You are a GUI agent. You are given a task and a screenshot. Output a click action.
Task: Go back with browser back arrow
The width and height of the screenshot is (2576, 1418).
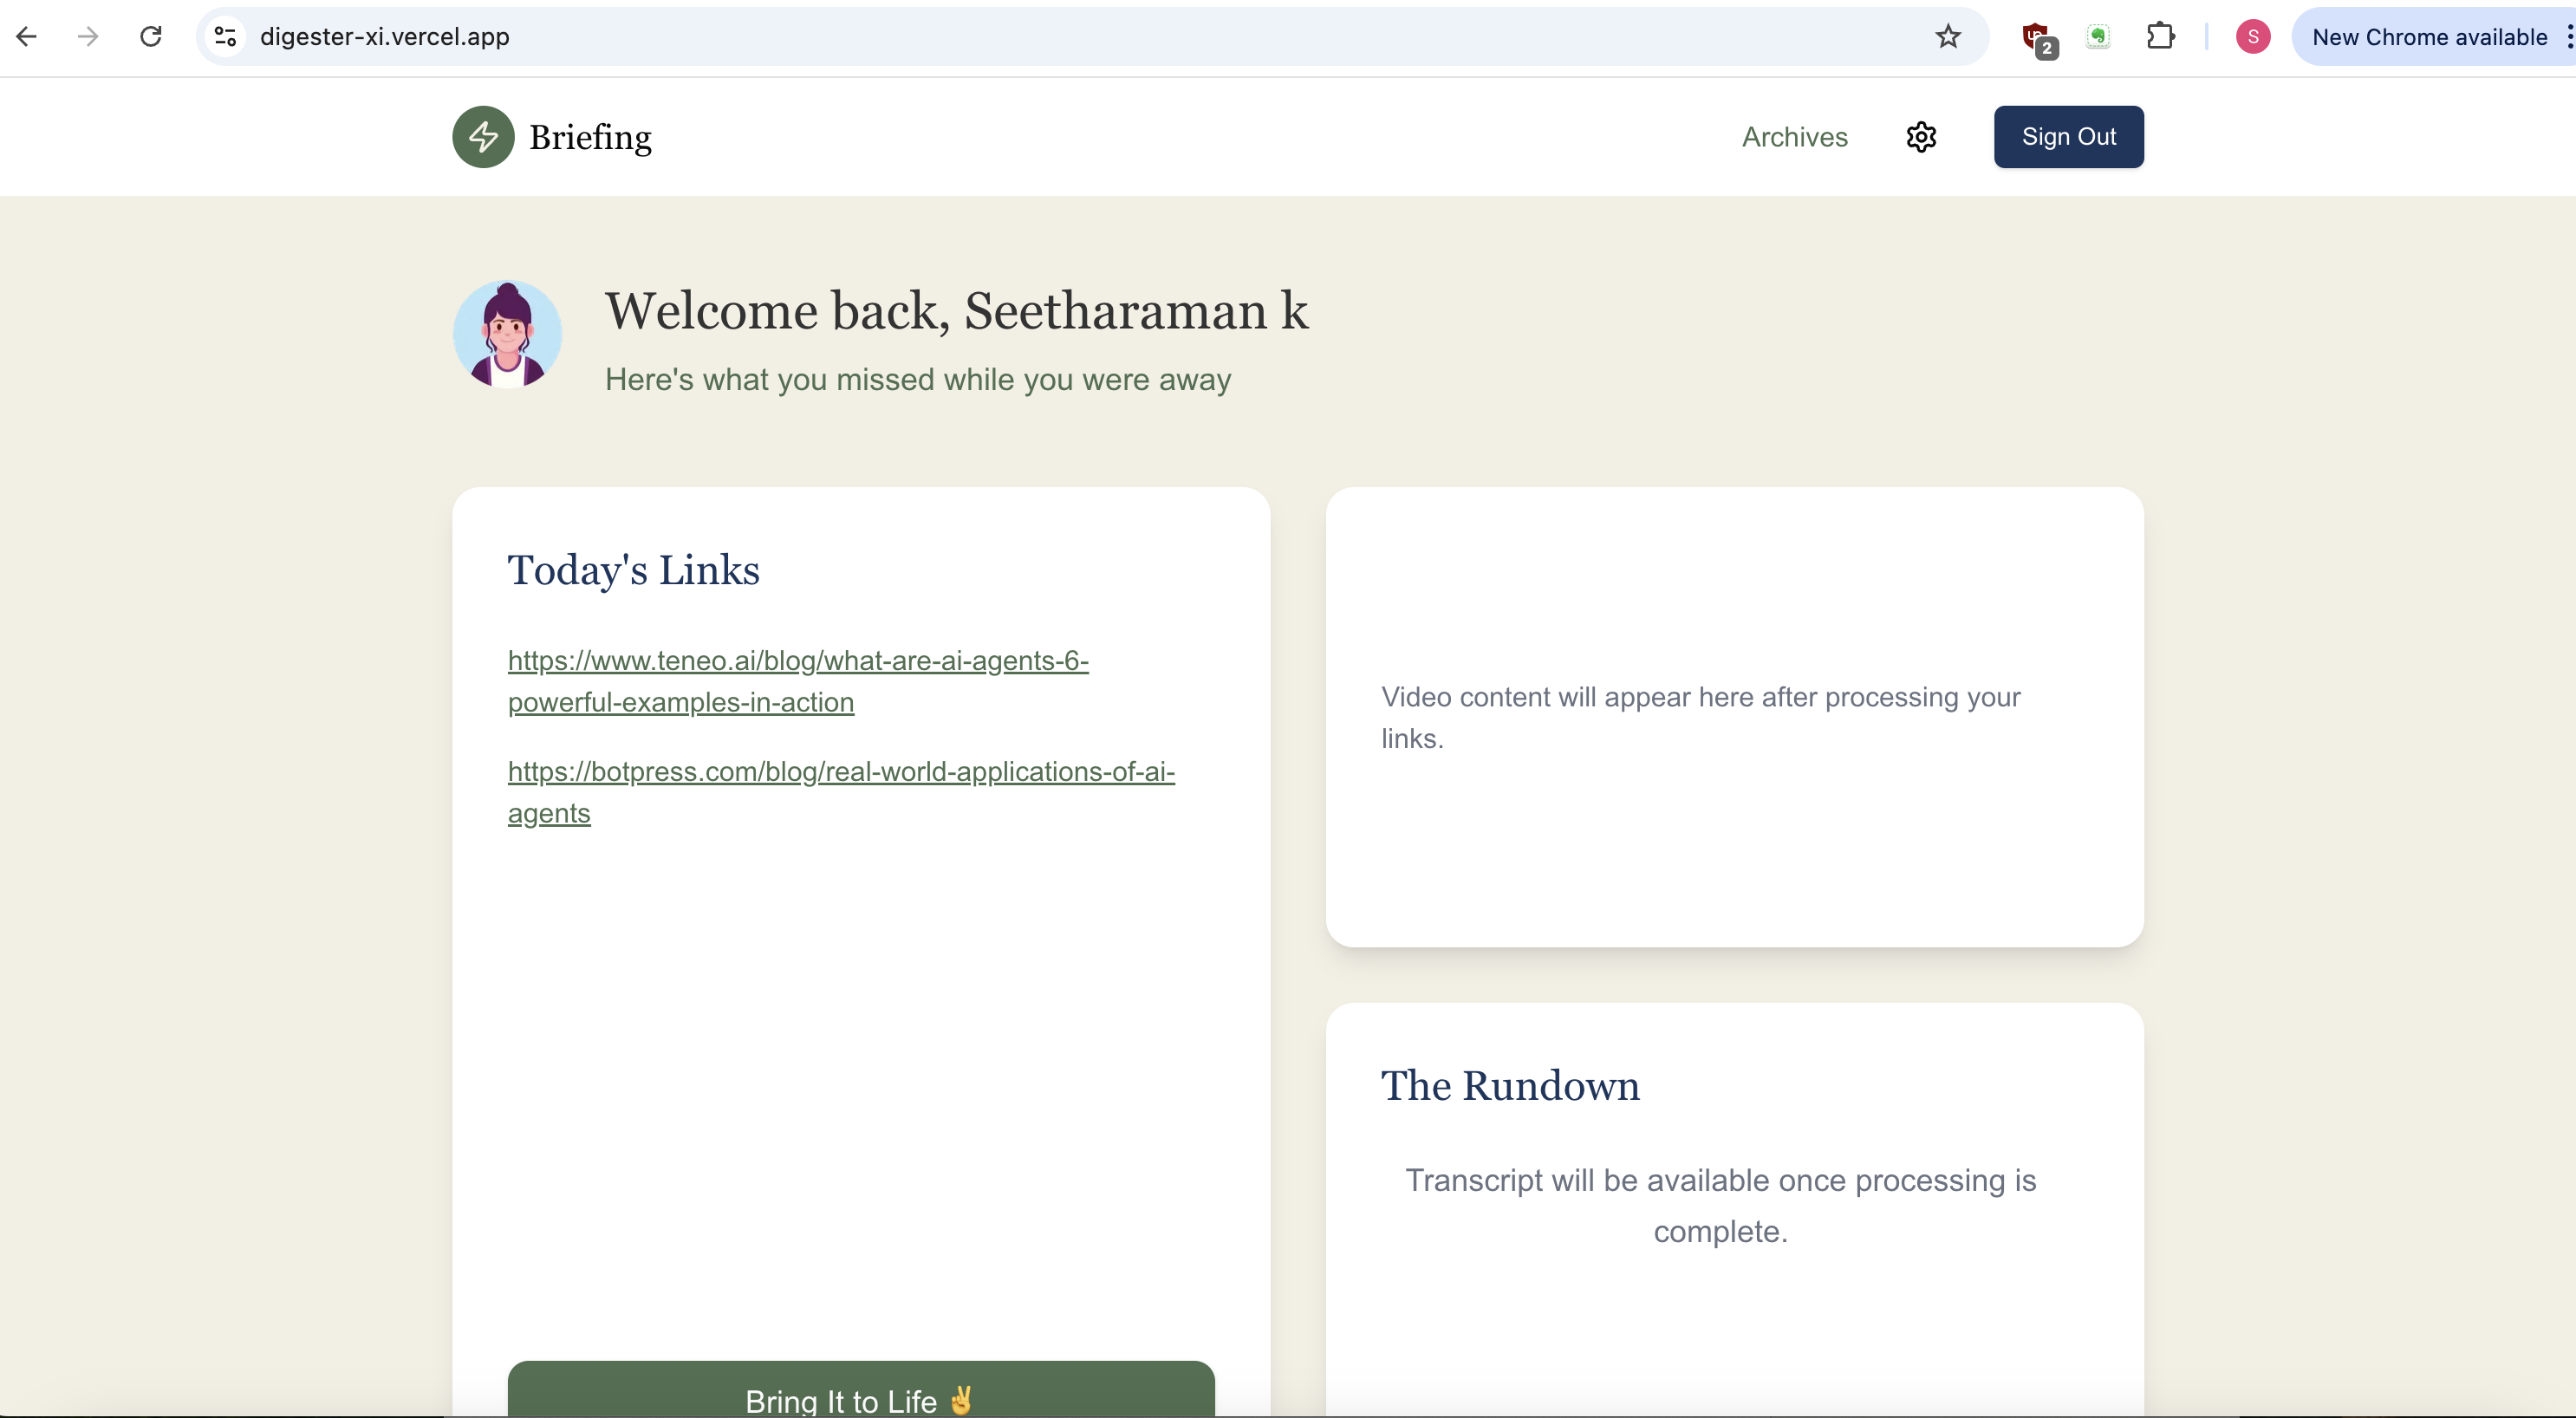(x=27, y=37)
